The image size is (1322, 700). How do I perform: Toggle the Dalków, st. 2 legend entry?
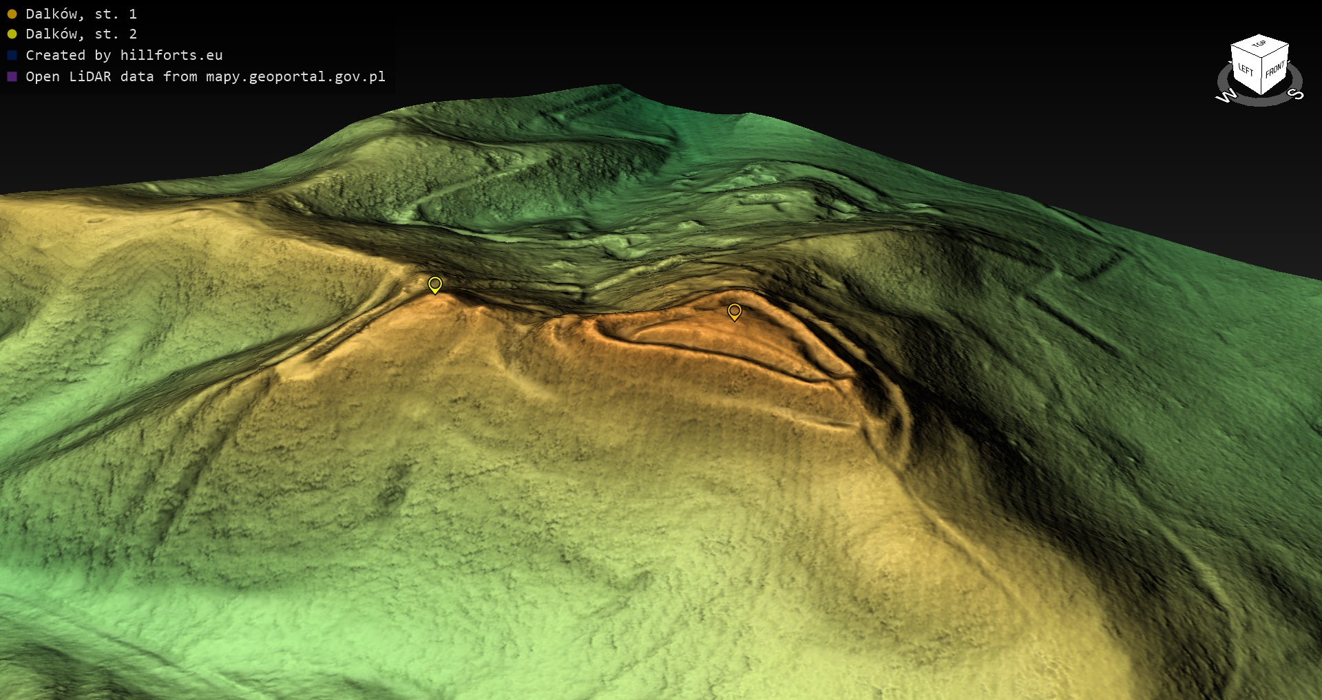click(x=81, y=34)
